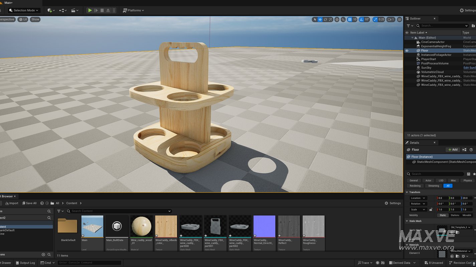Viewport: 476px width, 267px height.
Task: Click the viewport layout maximize icon
Action: (400, 19)
